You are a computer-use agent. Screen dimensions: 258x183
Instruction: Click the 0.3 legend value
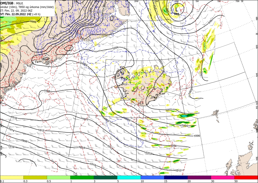[25, 181]
